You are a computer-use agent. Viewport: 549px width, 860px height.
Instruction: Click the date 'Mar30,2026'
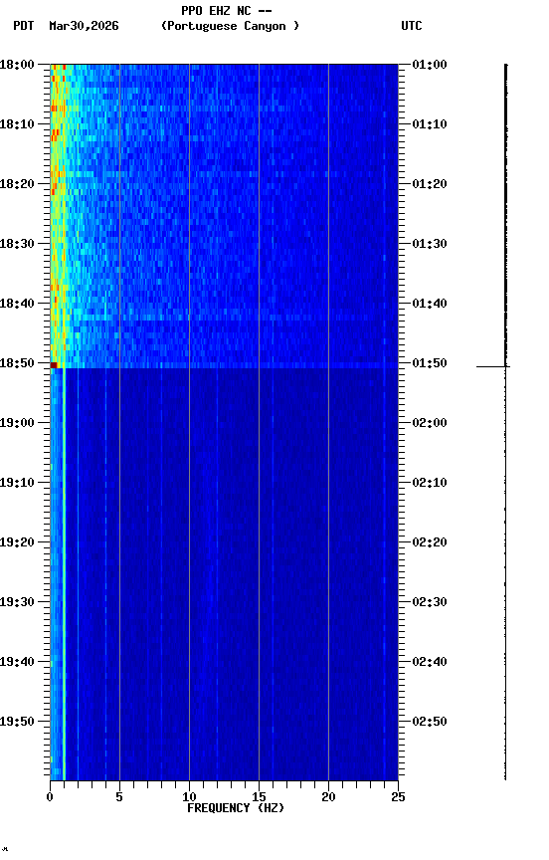click(x=84, y=26)
